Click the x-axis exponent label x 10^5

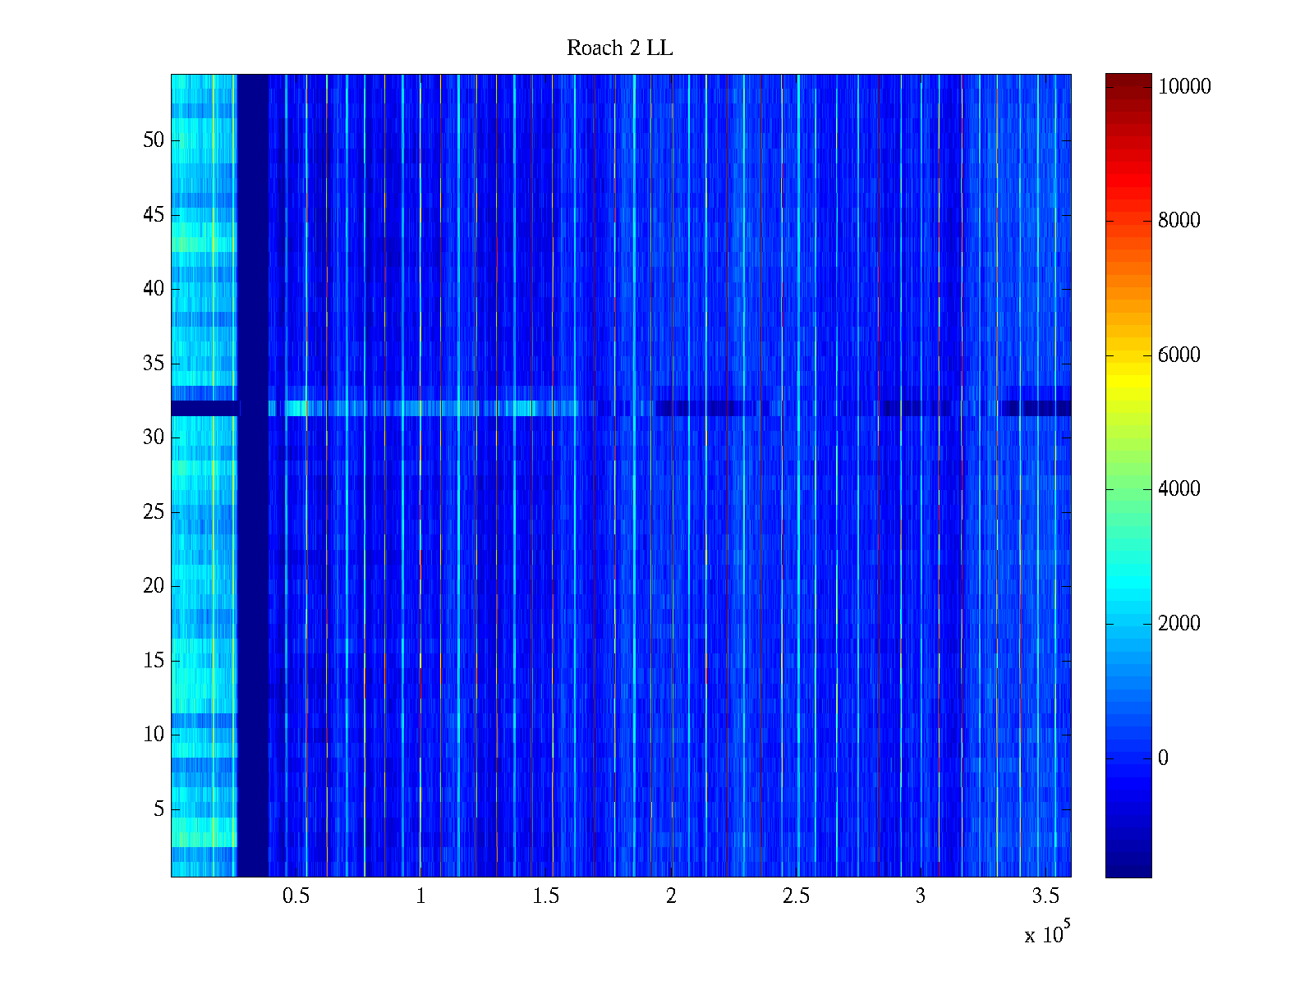coord(1047,933)
